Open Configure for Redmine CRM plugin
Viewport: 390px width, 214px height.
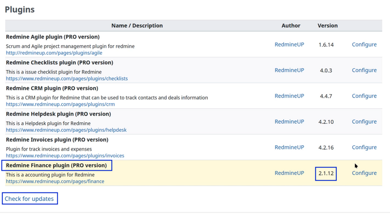364,96
